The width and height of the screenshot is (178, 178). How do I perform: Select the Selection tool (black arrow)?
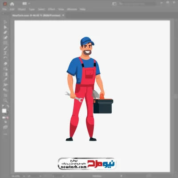click(x=5, y=22)
